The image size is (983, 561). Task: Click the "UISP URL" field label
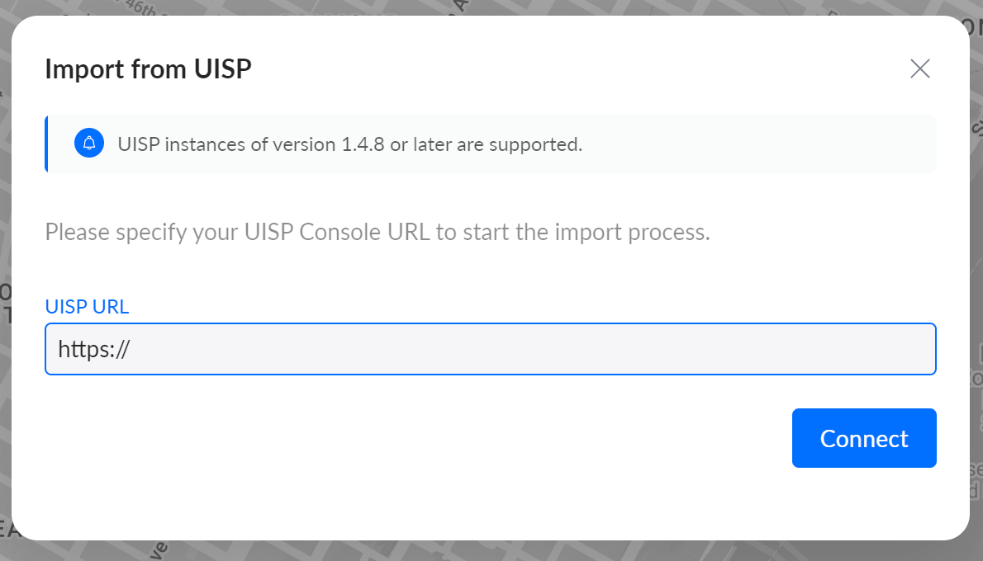pos(87,307)
